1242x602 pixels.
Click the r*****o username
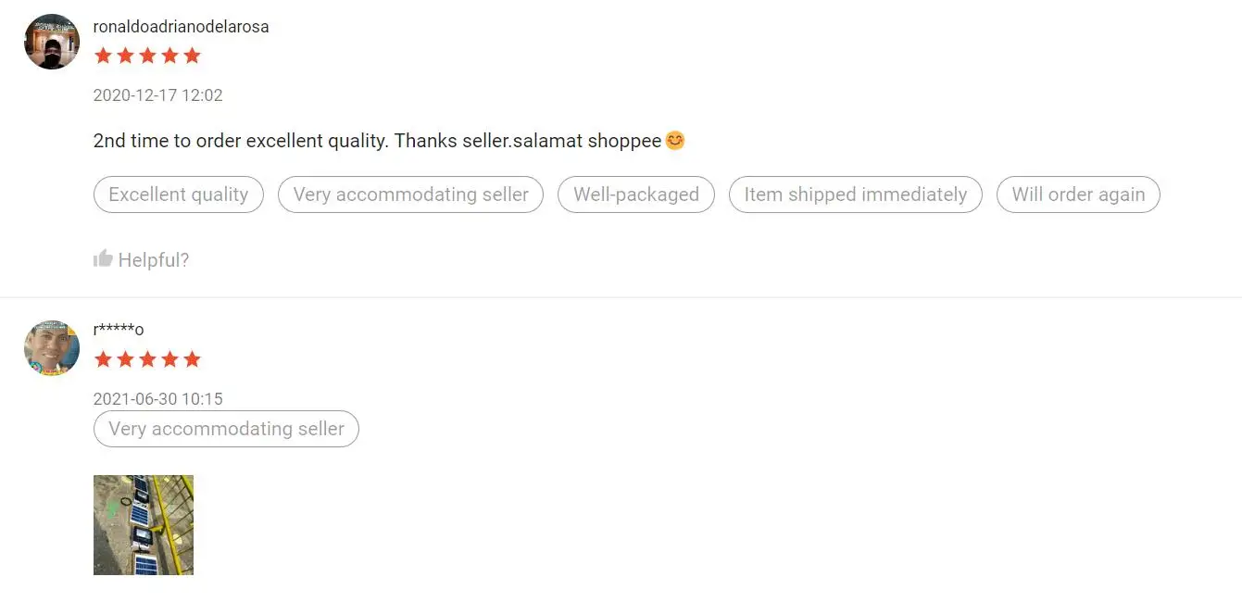tap(119, 330)
